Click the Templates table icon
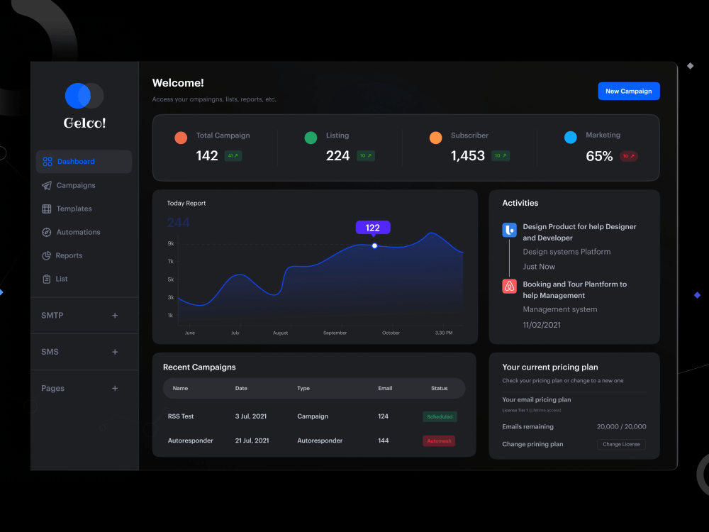Image resolution: width=709 pixels, height=532 pixels. [x=47, y=209]
